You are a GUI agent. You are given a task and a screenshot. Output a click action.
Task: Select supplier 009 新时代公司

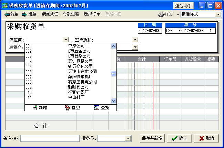(x=68, y=87)
